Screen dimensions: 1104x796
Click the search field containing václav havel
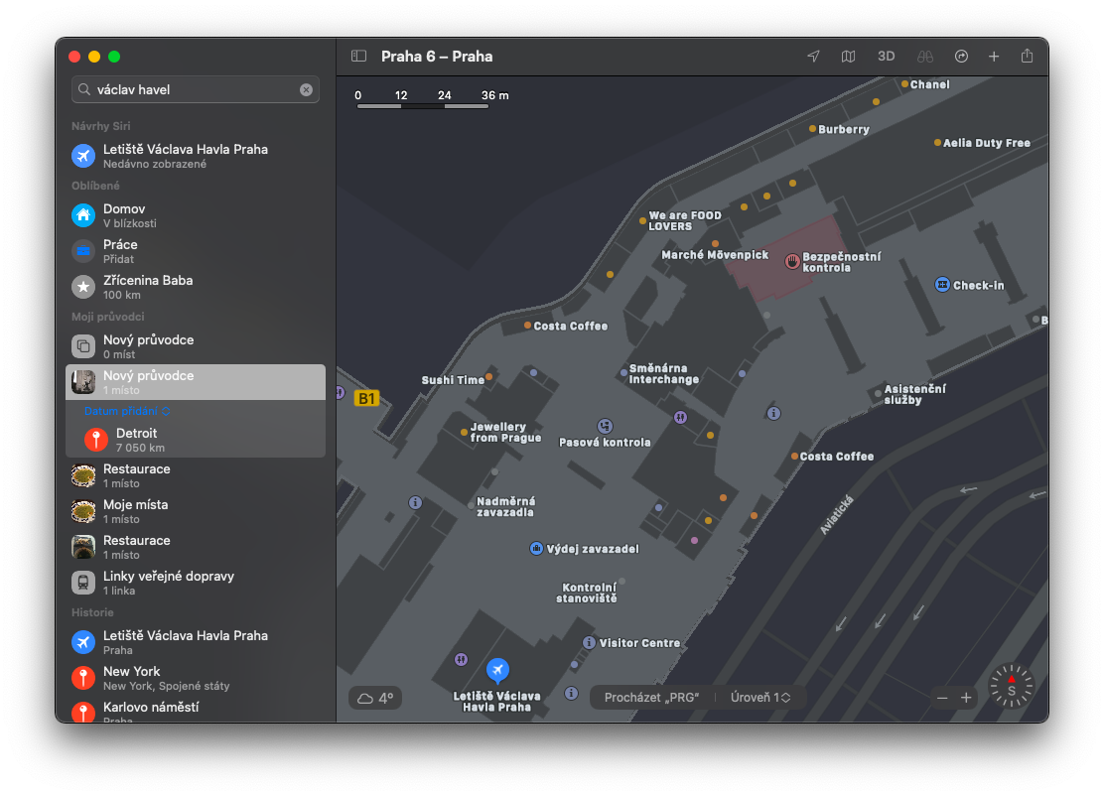[x=195, y=89]
